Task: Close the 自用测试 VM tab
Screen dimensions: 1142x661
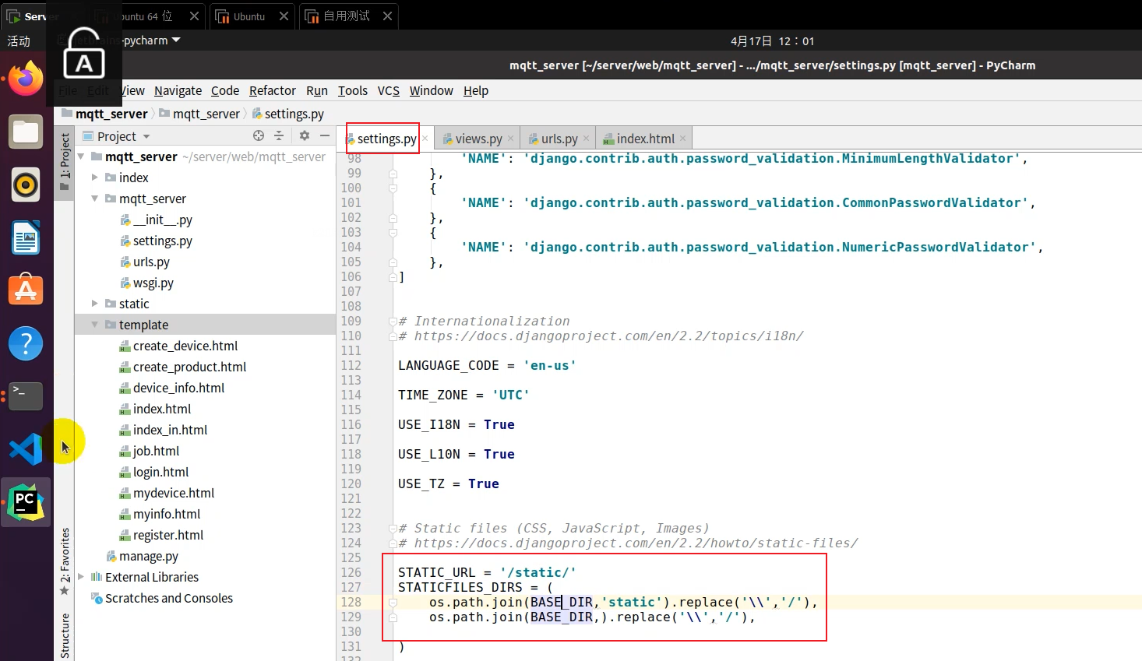Action: pyautogui.click(x=387, y=16)
